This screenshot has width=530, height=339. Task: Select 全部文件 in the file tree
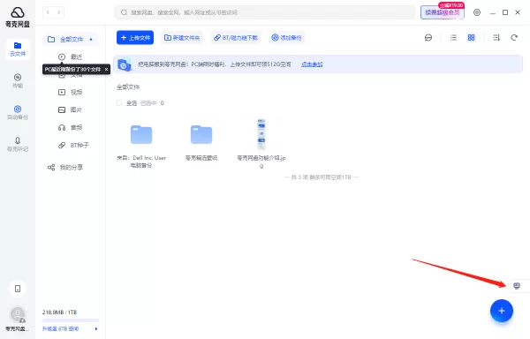click(x=71, y=40)
